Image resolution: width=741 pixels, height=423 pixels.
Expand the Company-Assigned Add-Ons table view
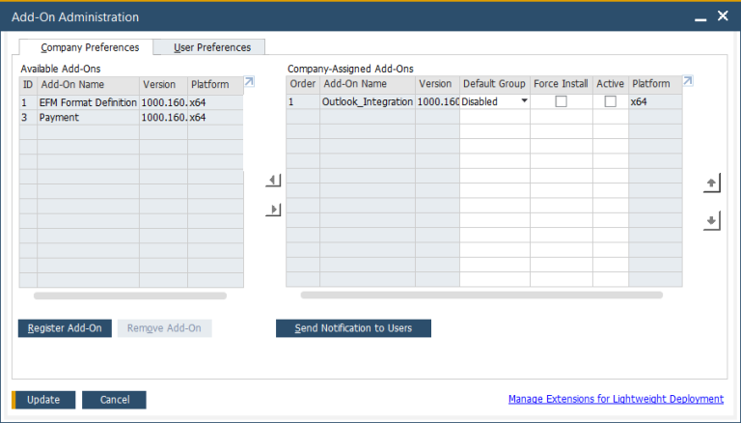688,83
